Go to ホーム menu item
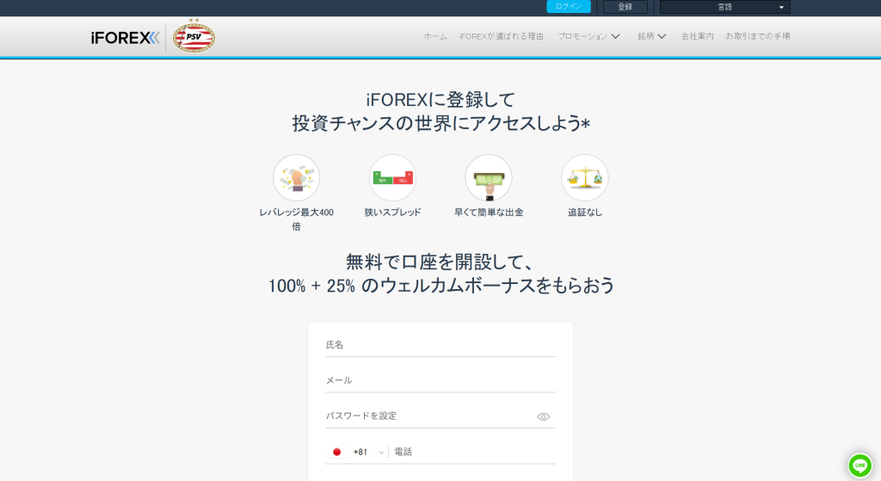881x481 pixels. click(x=435, y=36)
